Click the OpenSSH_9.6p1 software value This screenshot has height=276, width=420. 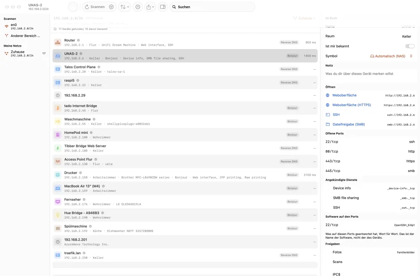point(404,225)
